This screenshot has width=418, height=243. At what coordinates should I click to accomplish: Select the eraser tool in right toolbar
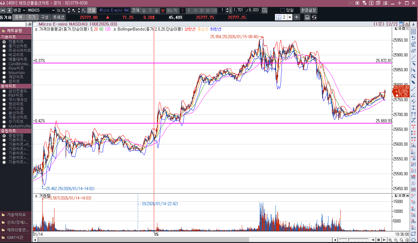pyautogui.click(x=413, y=50)
